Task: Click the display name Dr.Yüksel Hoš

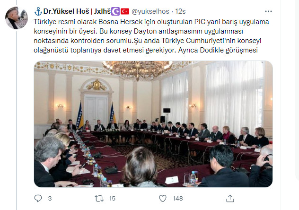Action: 66,11
